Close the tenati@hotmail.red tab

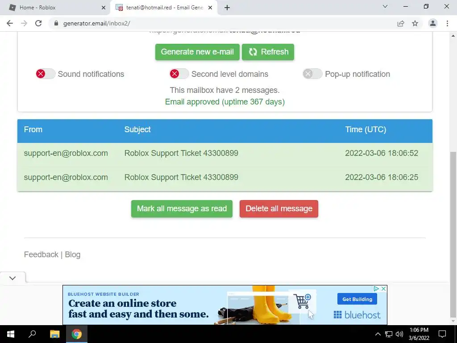(210, 8)
